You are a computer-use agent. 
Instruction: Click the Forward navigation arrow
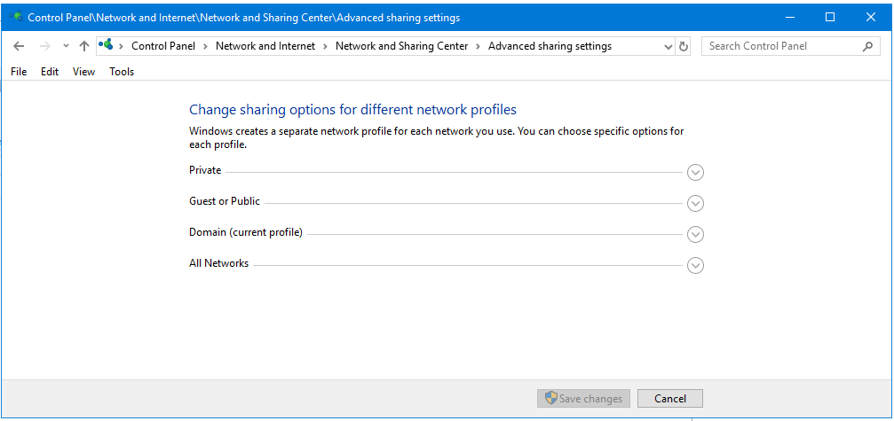tap(45, 47)
